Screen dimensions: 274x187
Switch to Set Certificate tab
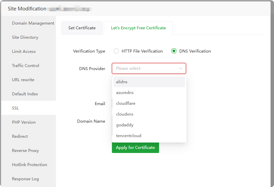pyautogui.click(x=82, y=28)
